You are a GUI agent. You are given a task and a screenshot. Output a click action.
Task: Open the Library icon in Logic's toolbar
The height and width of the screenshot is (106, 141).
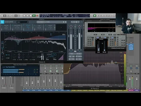pyautogui.click(x=2, y=16)
